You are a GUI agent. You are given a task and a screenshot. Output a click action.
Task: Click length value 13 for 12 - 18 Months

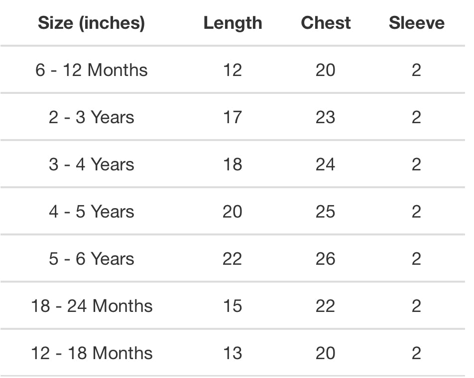233,353
